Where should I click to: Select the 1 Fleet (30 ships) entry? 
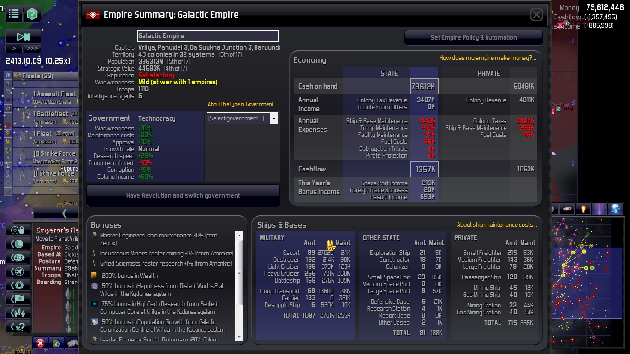pos(46,137)
